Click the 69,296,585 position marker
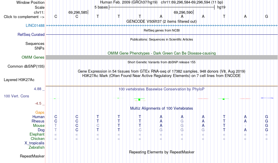The height and width of the screenshot is (163, 278). 78,12
